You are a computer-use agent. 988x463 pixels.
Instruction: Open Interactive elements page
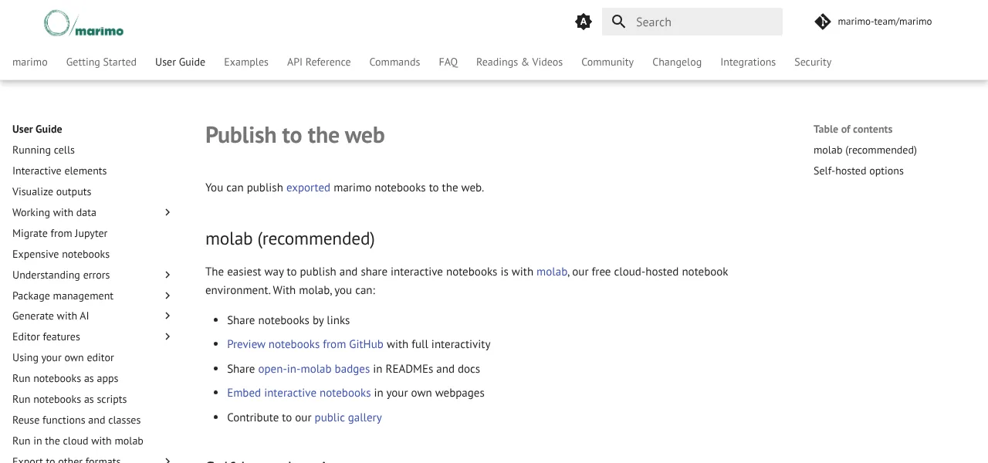(59, 171)
